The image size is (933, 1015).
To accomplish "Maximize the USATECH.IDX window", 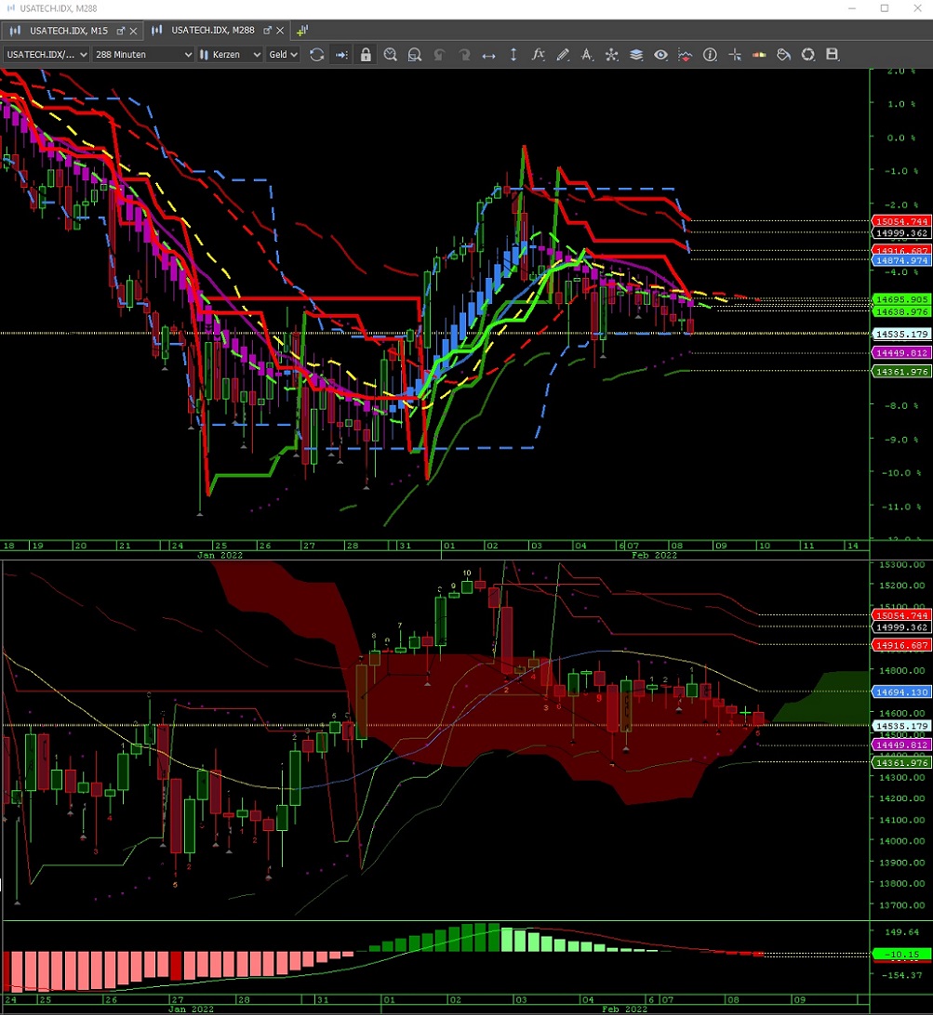I will point(885,8).
